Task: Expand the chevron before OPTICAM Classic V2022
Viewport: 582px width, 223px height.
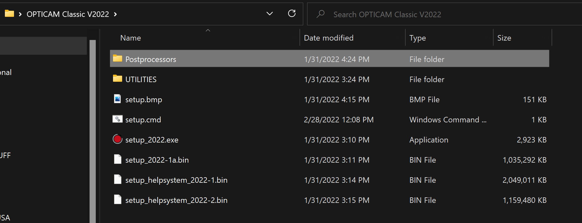Action: [20, 14]
